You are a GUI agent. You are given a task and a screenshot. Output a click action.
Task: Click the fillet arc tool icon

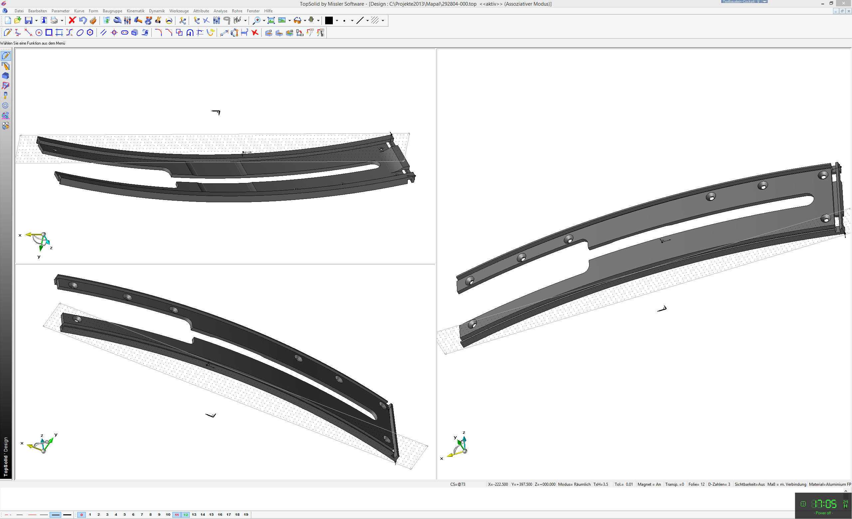click(158, 33)
